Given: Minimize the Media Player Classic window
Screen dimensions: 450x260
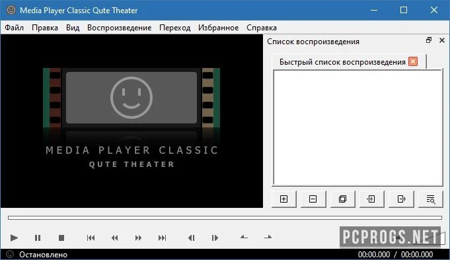Looking at the screenshot, I should click(x=373, y=10).
